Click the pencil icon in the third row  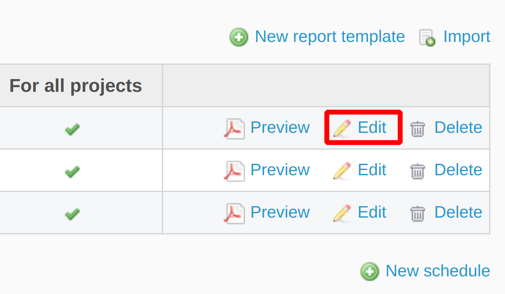(x=342, y=213)
